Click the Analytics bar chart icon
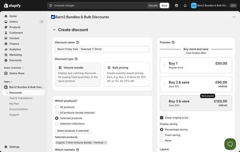 [x=6, y=49]
